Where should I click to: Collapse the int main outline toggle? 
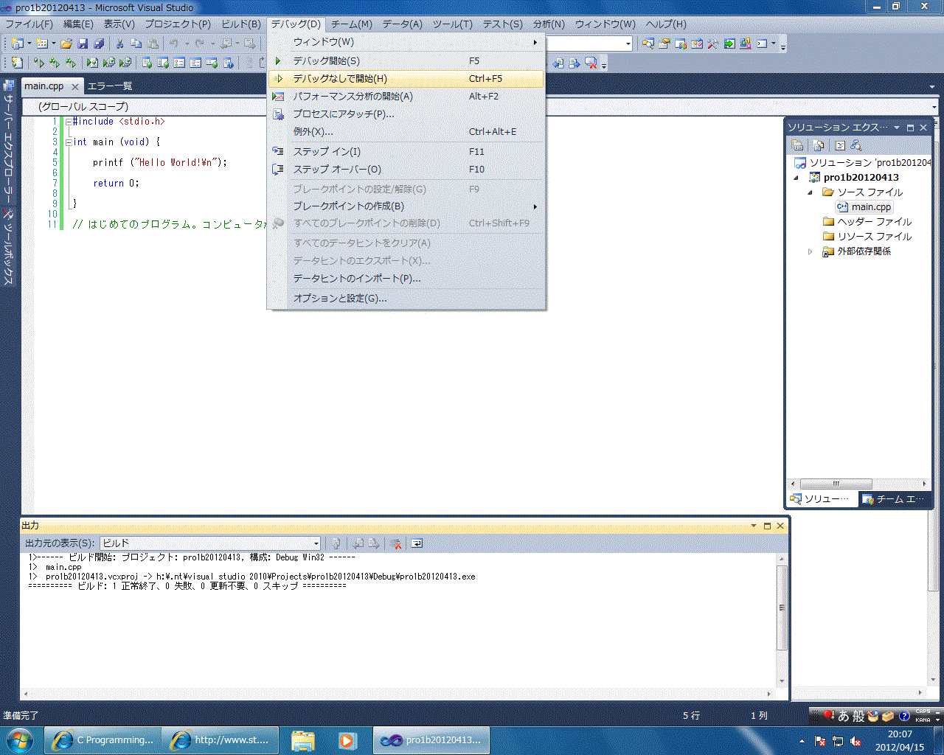68,142
